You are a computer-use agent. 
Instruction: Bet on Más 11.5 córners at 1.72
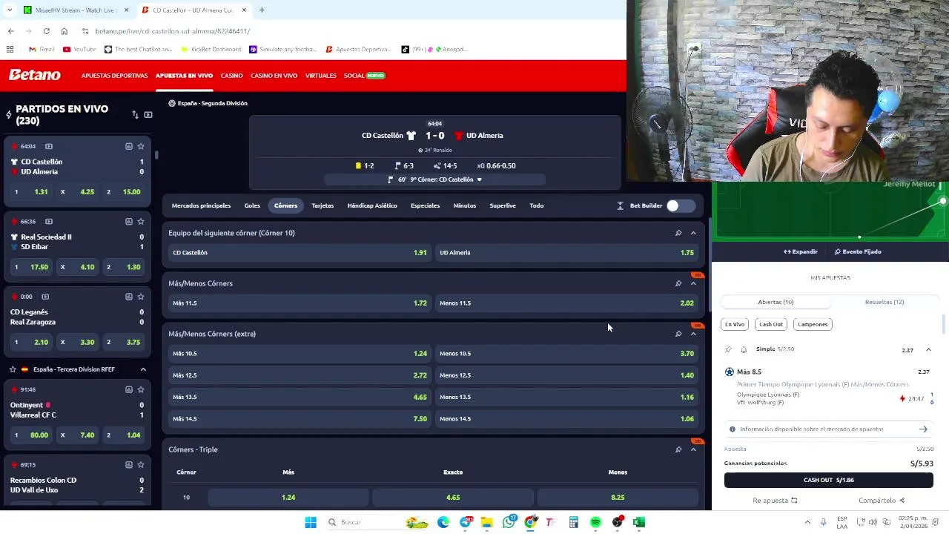point(298,303)
